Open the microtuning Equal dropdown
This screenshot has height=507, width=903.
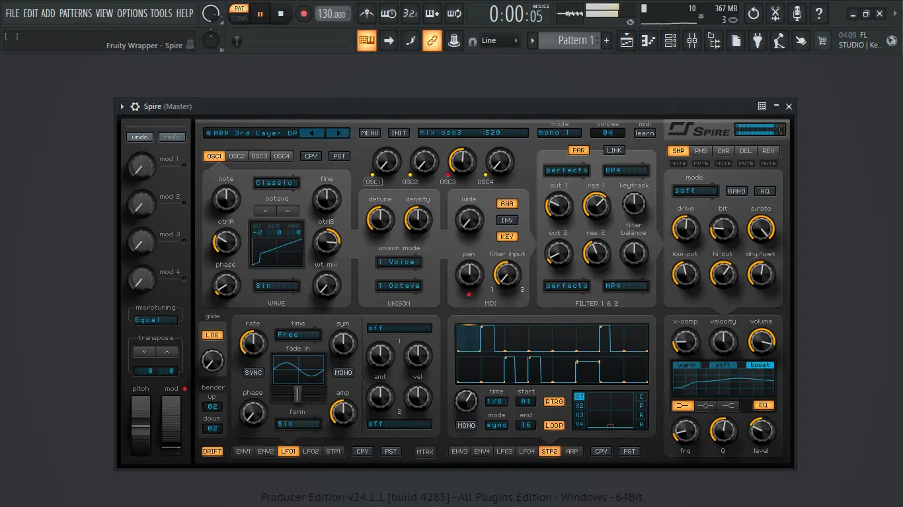coord(155,320)
